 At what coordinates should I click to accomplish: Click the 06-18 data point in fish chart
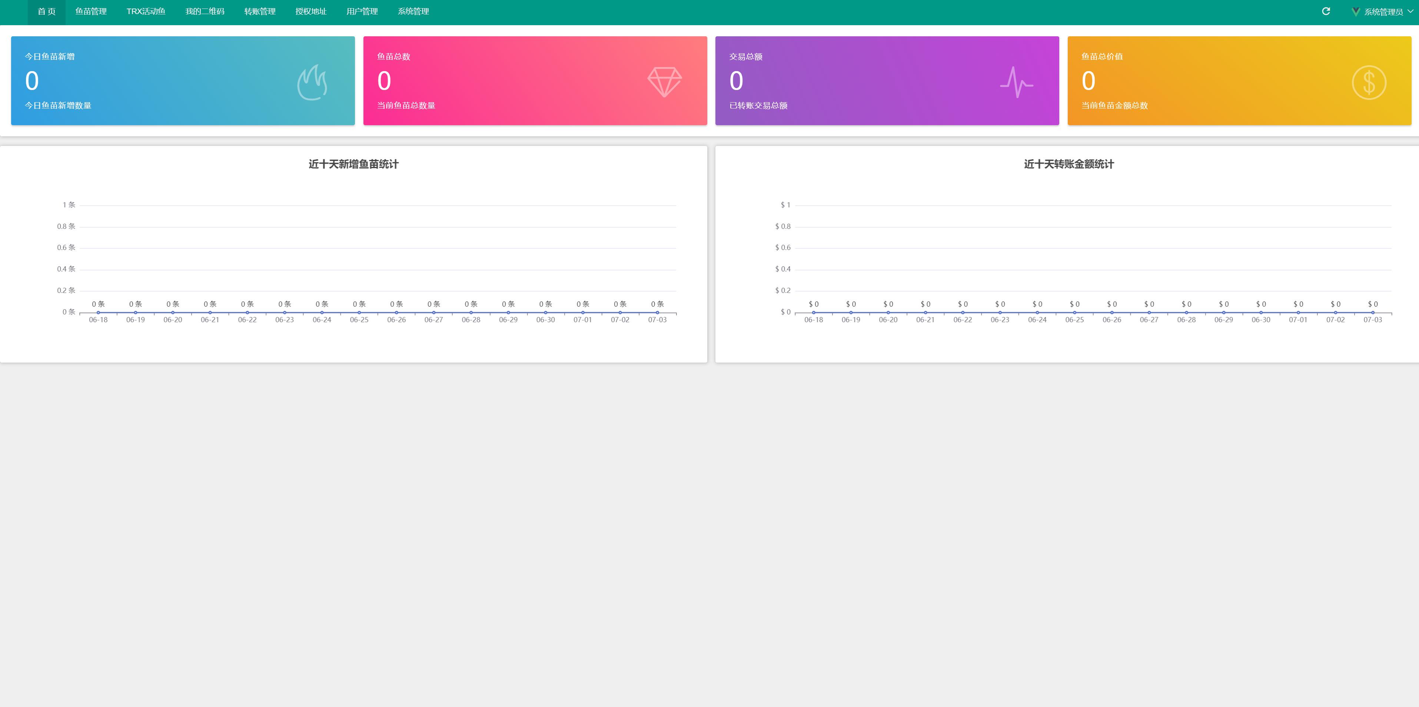pos(98,313)
